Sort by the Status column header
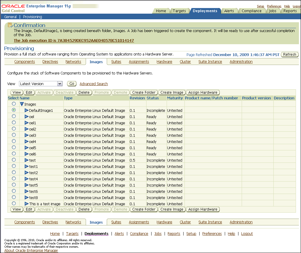This screenshot has width=301, height=253. [x=153, y=98]
